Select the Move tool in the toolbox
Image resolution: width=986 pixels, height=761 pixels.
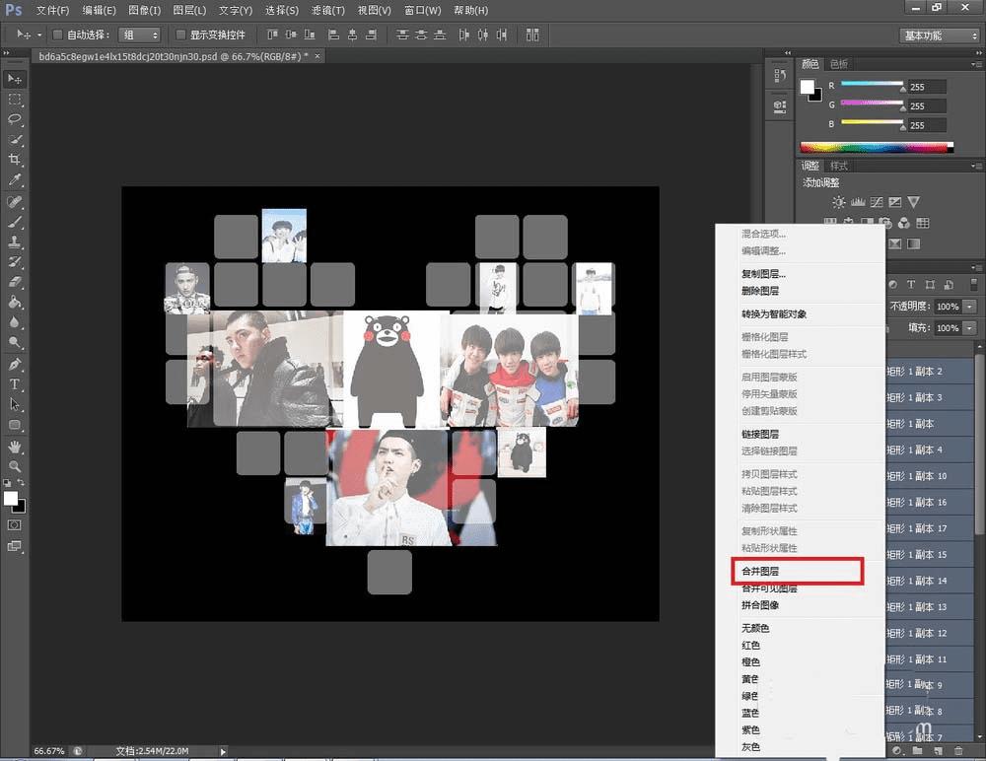coord(15,79)
